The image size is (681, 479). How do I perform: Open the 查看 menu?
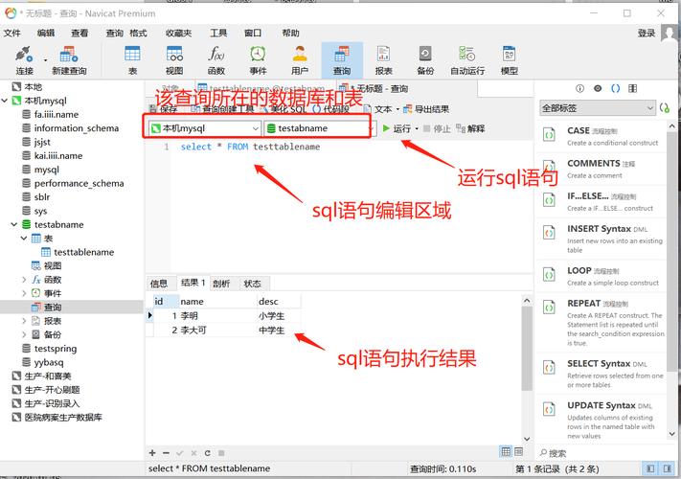79,33
